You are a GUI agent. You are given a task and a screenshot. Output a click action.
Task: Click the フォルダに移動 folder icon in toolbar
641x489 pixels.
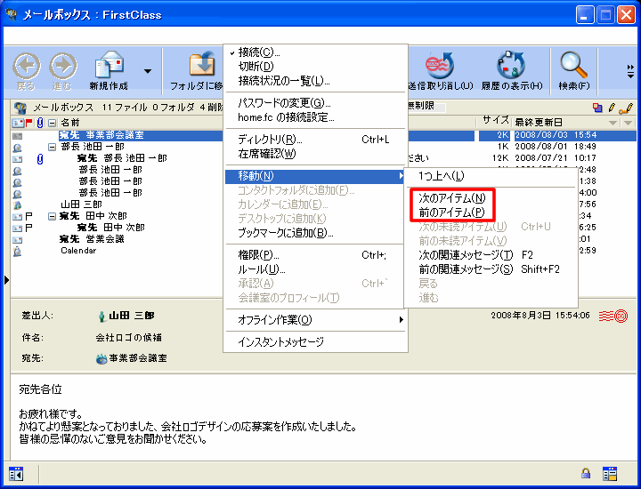(x=201, y=65)
